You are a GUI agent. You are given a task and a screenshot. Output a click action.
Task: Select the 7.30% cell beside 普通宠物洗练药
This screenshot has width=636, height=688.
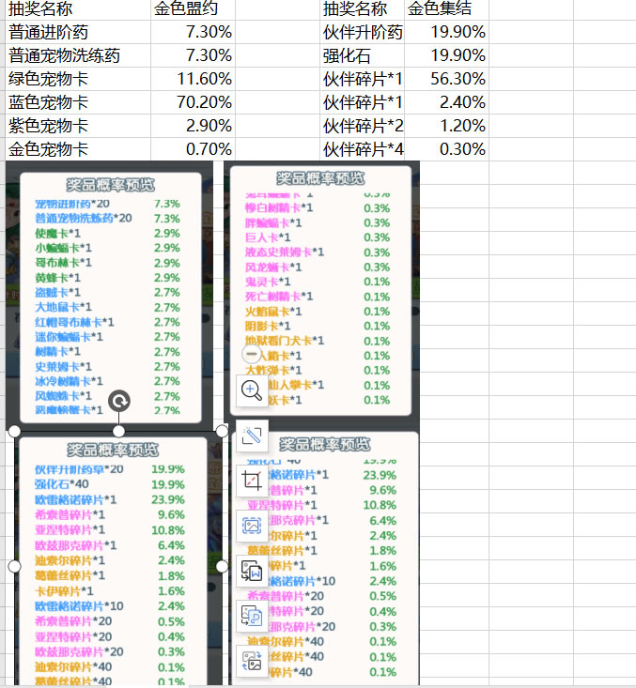coord(193,55)
